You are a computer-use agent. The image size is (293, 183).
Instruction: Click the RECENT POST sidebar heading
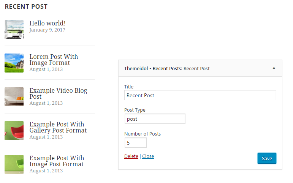coord(26,7)
